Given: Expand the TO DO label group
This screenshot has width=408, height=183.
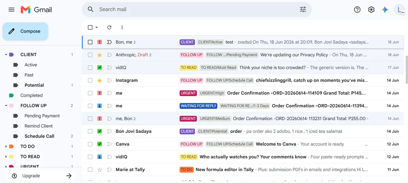Looking at the screenshot, I should click(x=6, y=146).
